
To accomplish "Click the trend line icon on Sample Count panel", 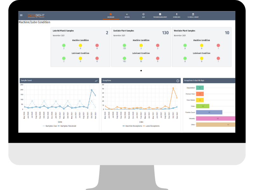I will tap(96, 81).
